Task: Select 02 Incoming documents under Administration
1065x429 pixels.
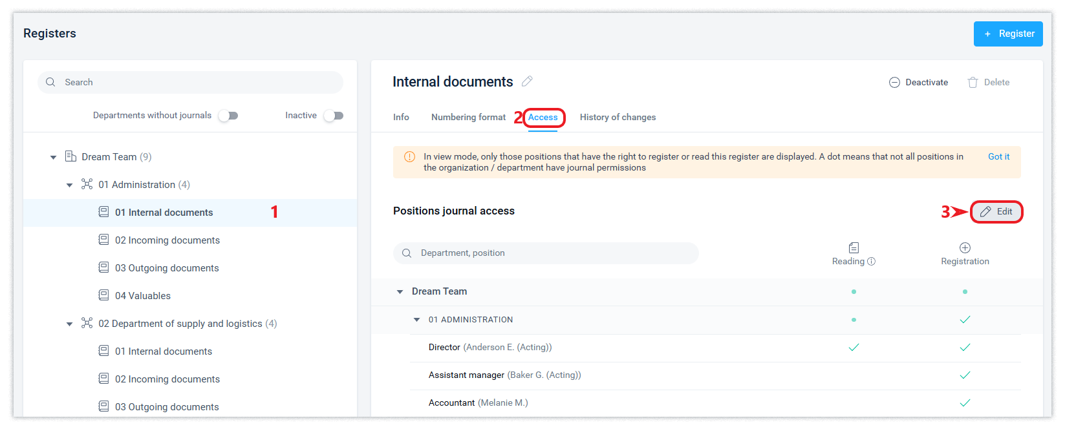Action: click(x=167, y=240)
